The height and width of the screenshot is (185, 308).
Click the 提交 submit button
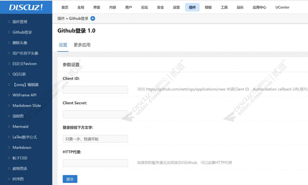tap(70, 179)
